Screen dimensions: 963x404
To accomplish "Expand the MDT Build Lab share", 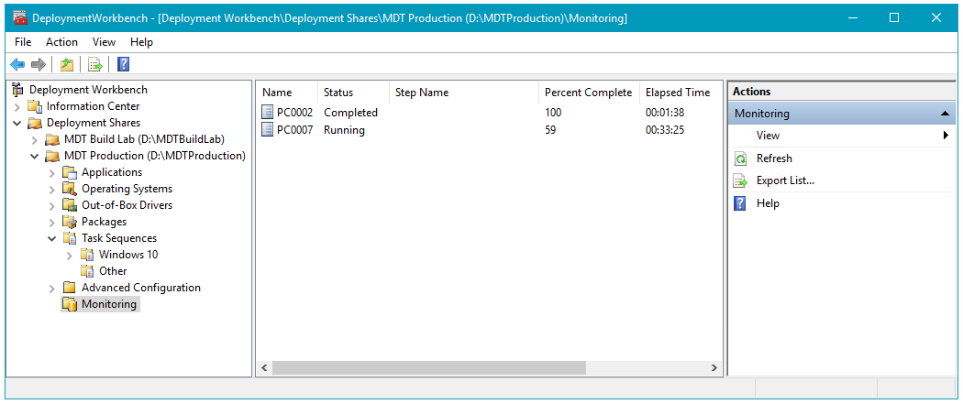I will coord(35,139).
